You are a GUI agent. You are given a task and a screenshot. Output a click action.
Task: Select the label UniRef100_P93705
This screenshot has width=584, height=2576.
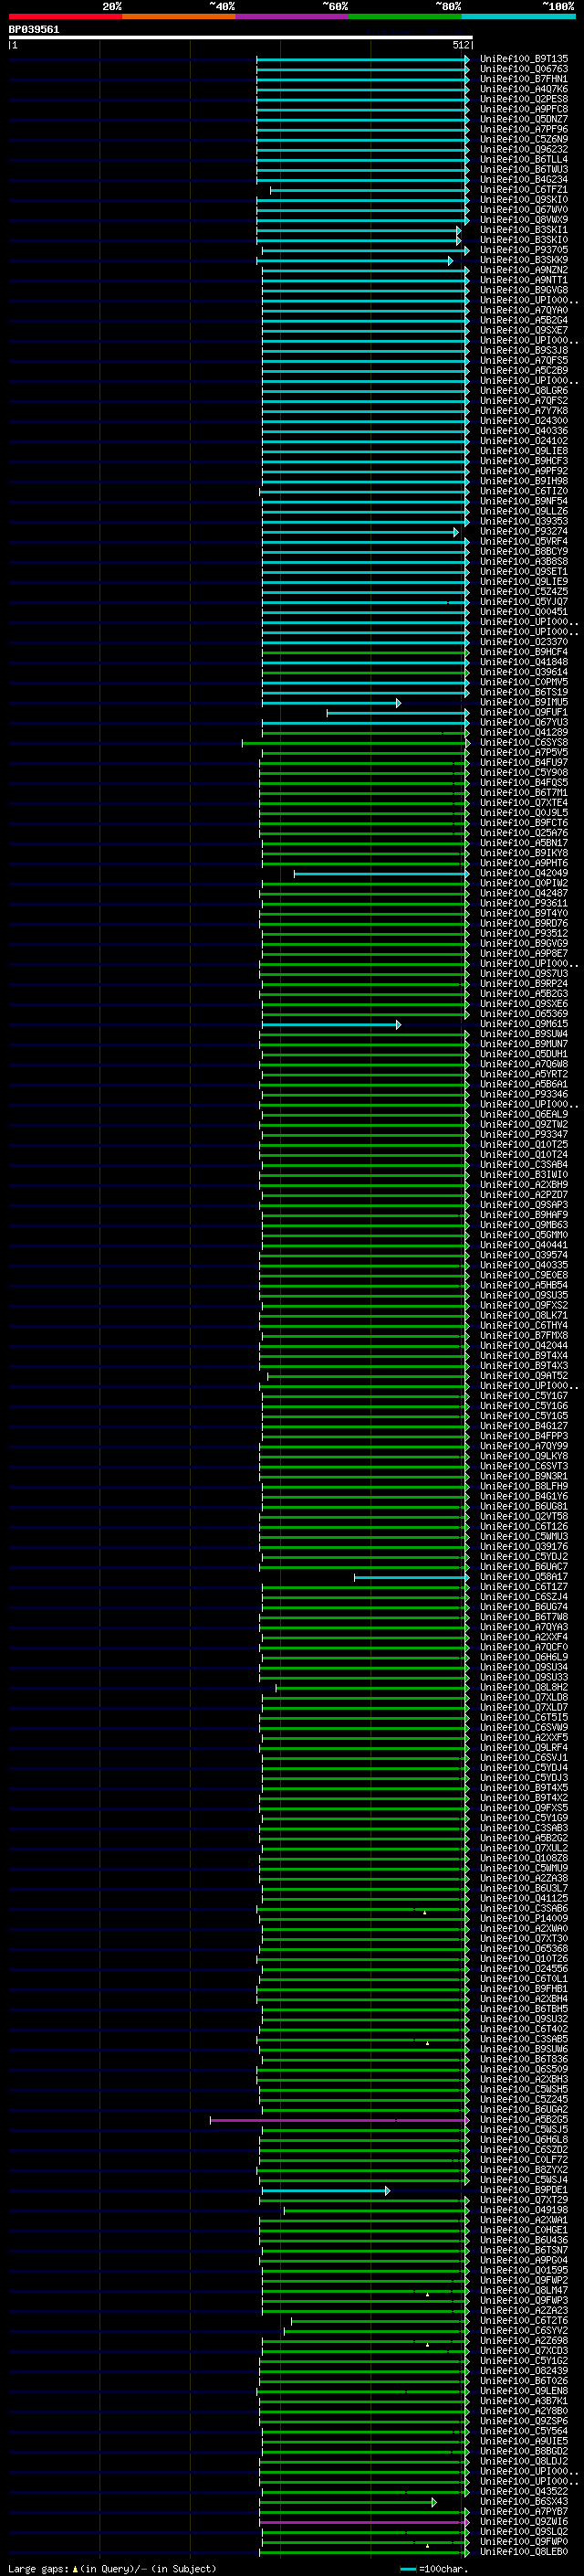click(x=524, y=250)
